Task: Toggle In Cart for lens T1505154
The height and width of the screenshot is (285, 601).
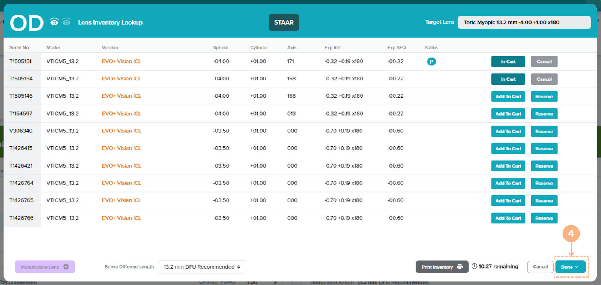Action: point(508,79)
